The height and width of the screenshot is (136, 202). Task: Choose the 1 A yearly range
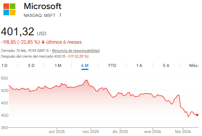tap(139, 65)
